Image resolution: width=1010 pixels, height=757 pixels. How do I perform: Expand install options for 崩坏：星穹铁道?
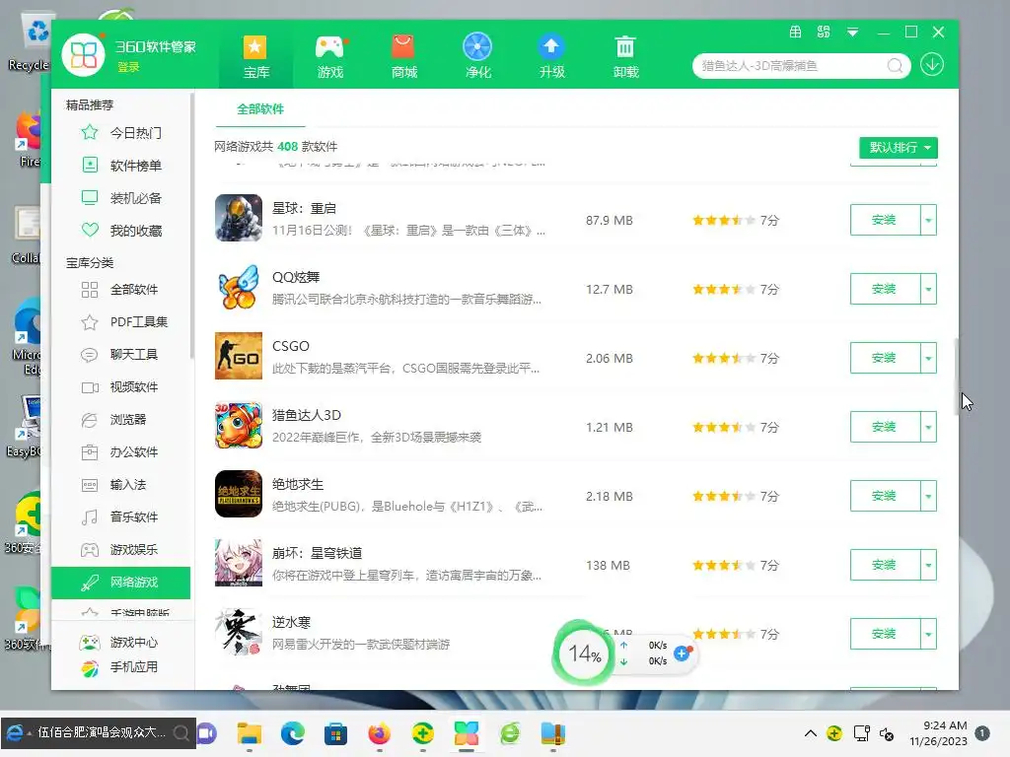928,565
